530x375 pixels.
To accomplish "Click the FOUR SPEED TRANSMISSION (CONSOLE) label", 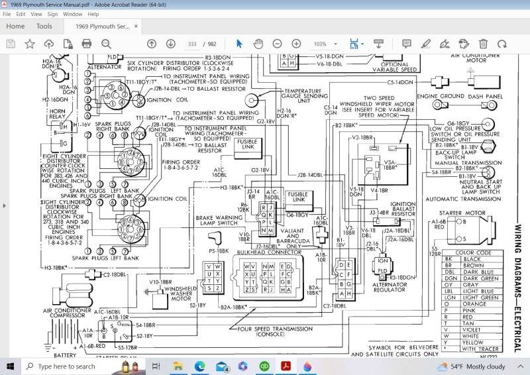I will click(275, 331).
